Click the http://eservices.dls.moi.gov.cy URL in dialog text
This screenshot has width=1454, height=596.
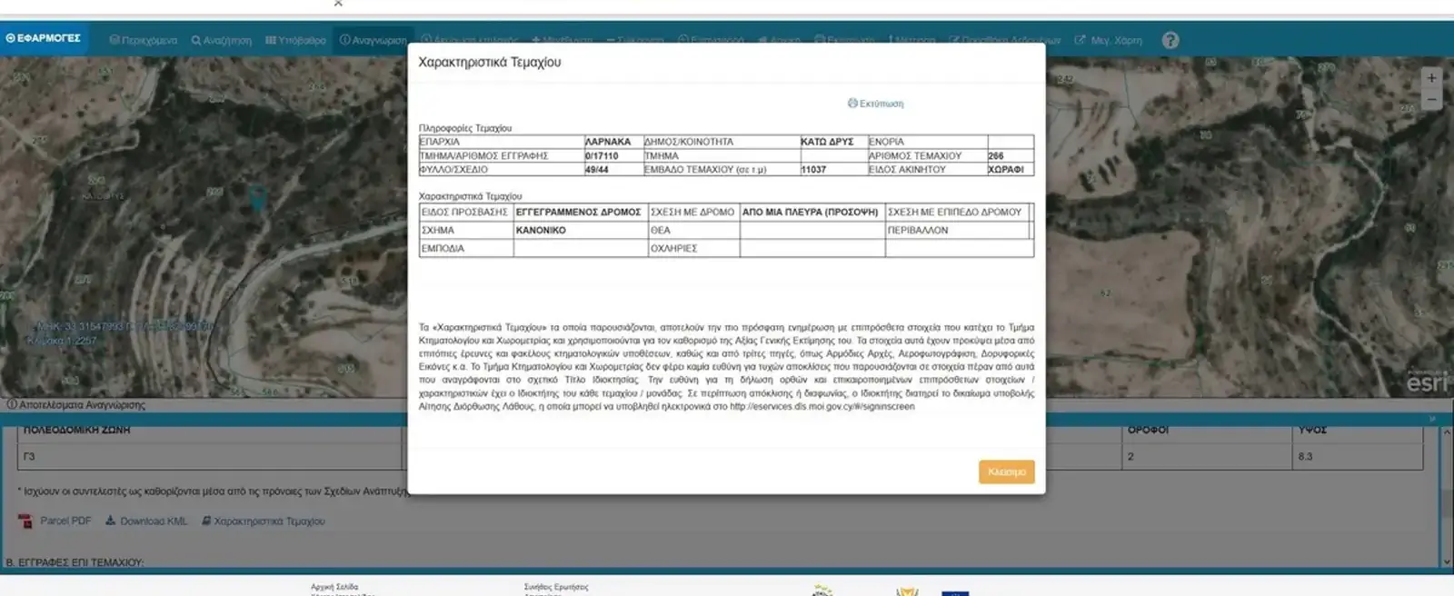[822, 406]
